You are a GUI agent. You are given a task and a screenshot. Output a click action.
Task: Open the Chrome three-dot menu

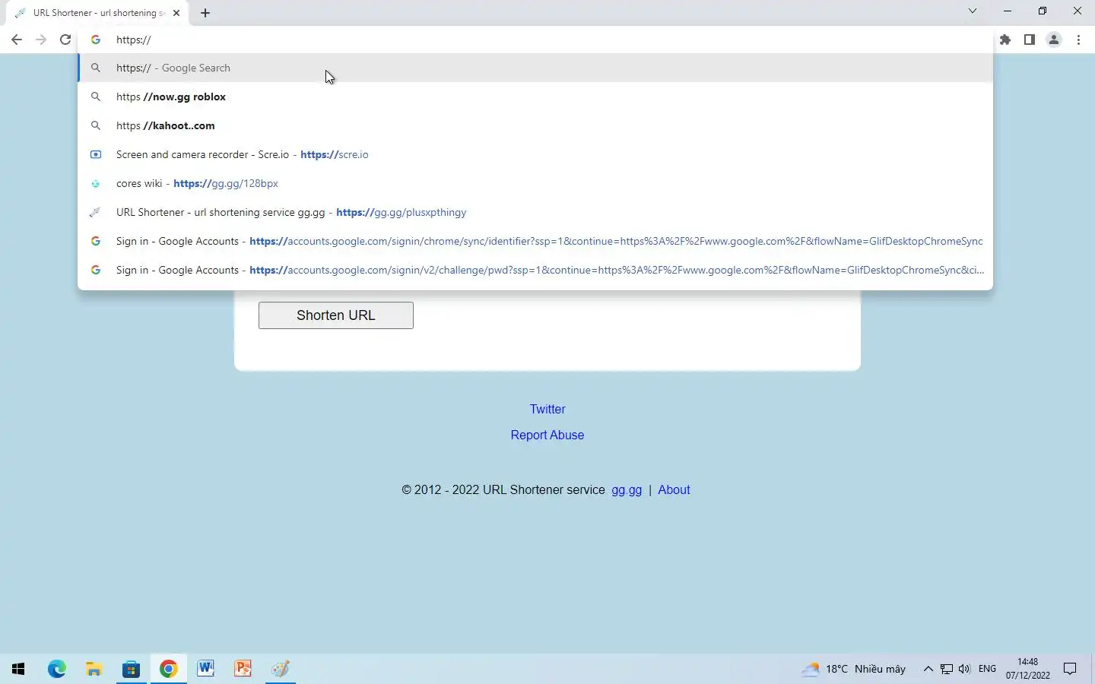[x=1078, y=40]
